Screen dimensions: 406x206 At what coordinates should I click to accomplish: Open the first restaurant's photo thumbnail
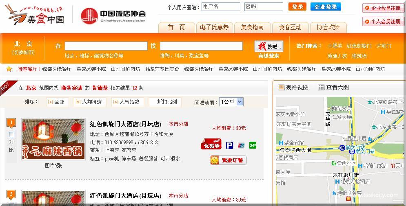click(x=53, y=139)
